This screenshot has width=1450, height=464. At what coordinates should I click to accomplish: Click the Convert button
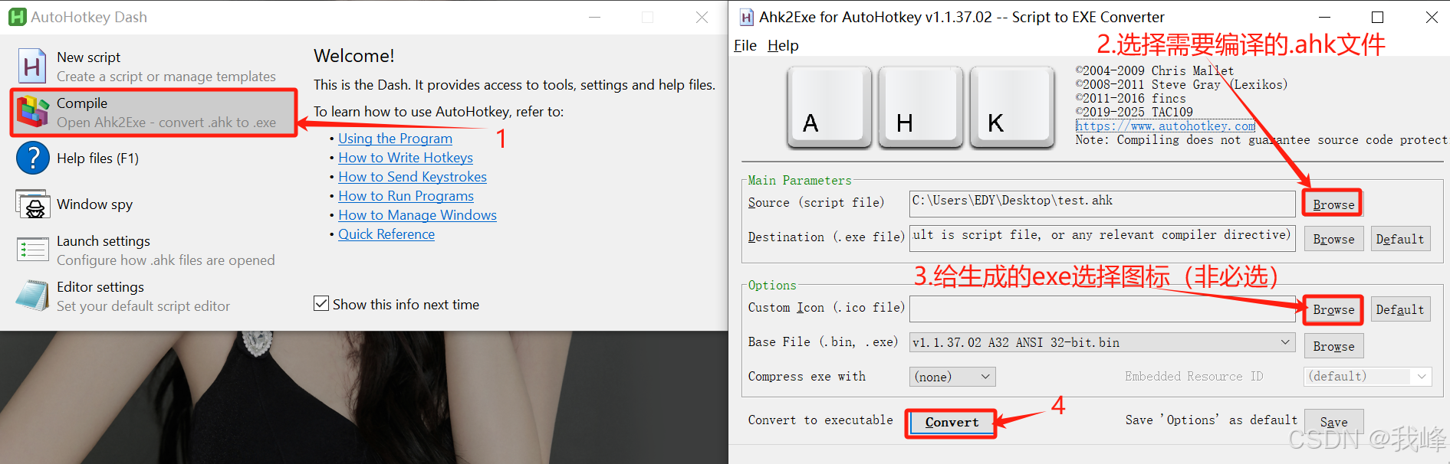coord(952,422)
